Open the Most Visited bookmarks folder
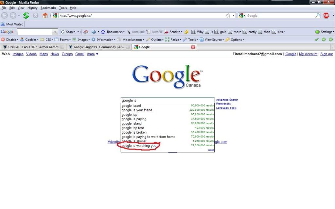This screenshot has width=335, height=209. (x=12, y=24)
